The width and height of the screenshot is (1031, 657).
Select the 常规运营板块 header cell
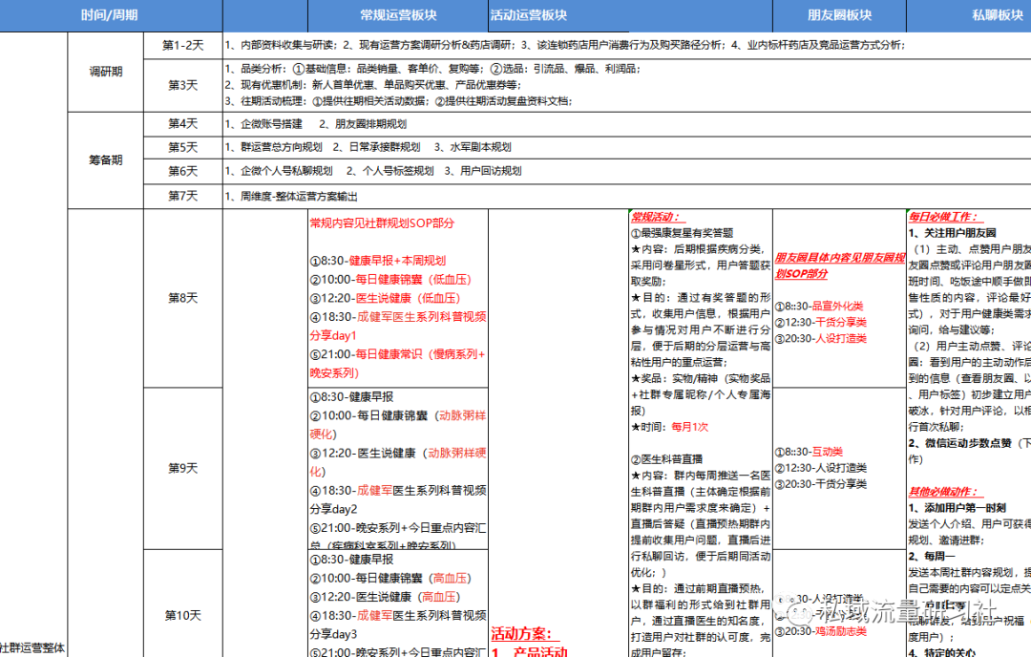pyautogui.click(x=398, y=15)
